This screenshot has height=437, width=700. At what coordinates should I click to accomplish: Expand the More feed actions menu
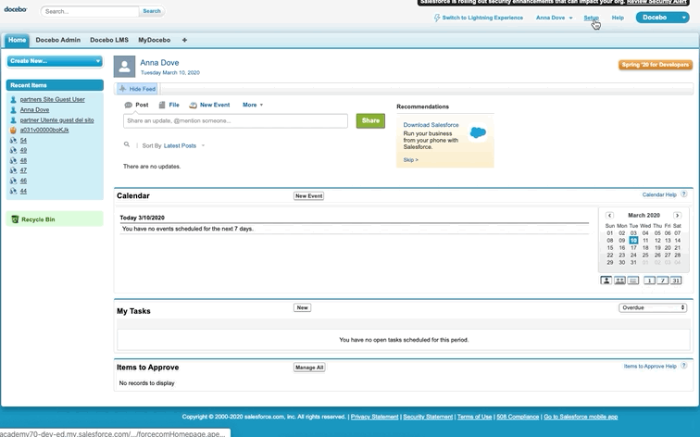click(253, 105)
